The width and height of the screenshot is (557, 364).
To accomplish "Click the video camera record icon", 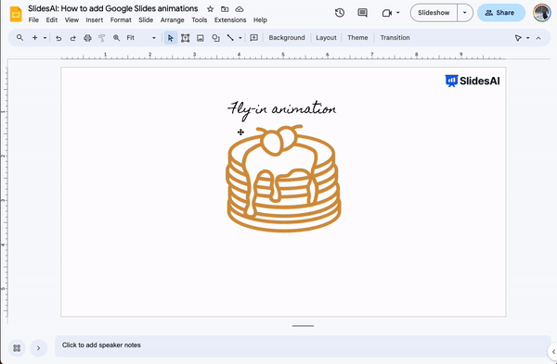I will [387, 13].
